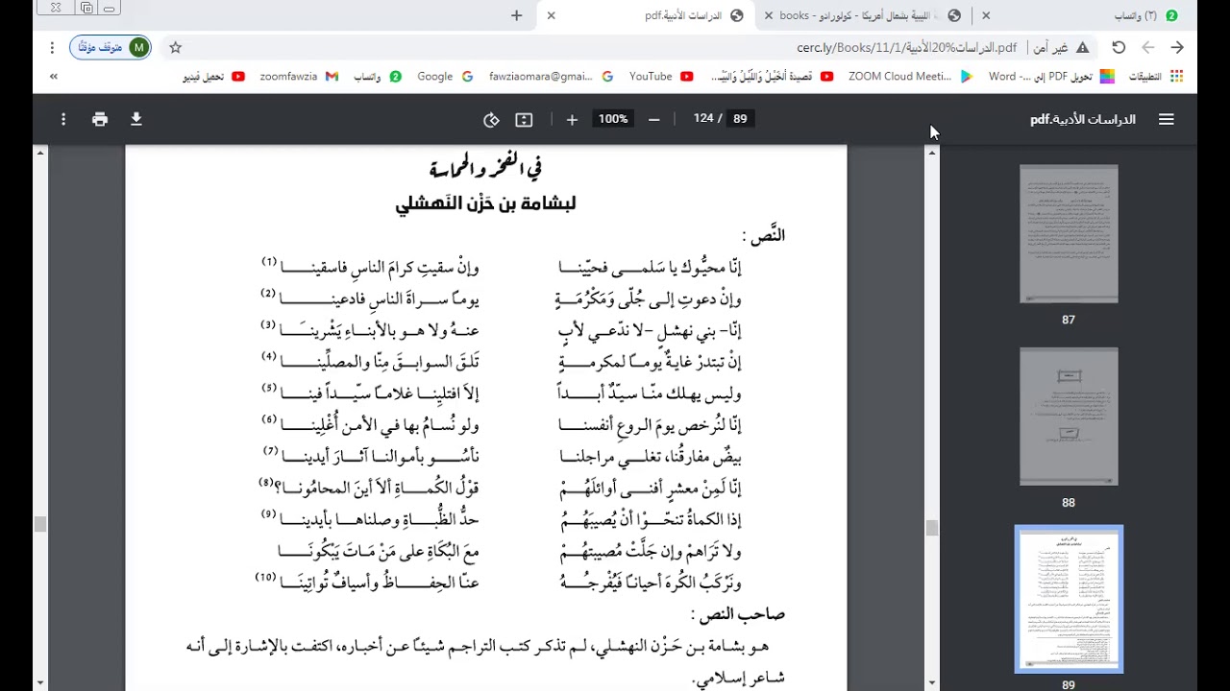Show more bookmarks with the chevron
Viewport: 1230px width, 691px height.
(x=53, y=77)
